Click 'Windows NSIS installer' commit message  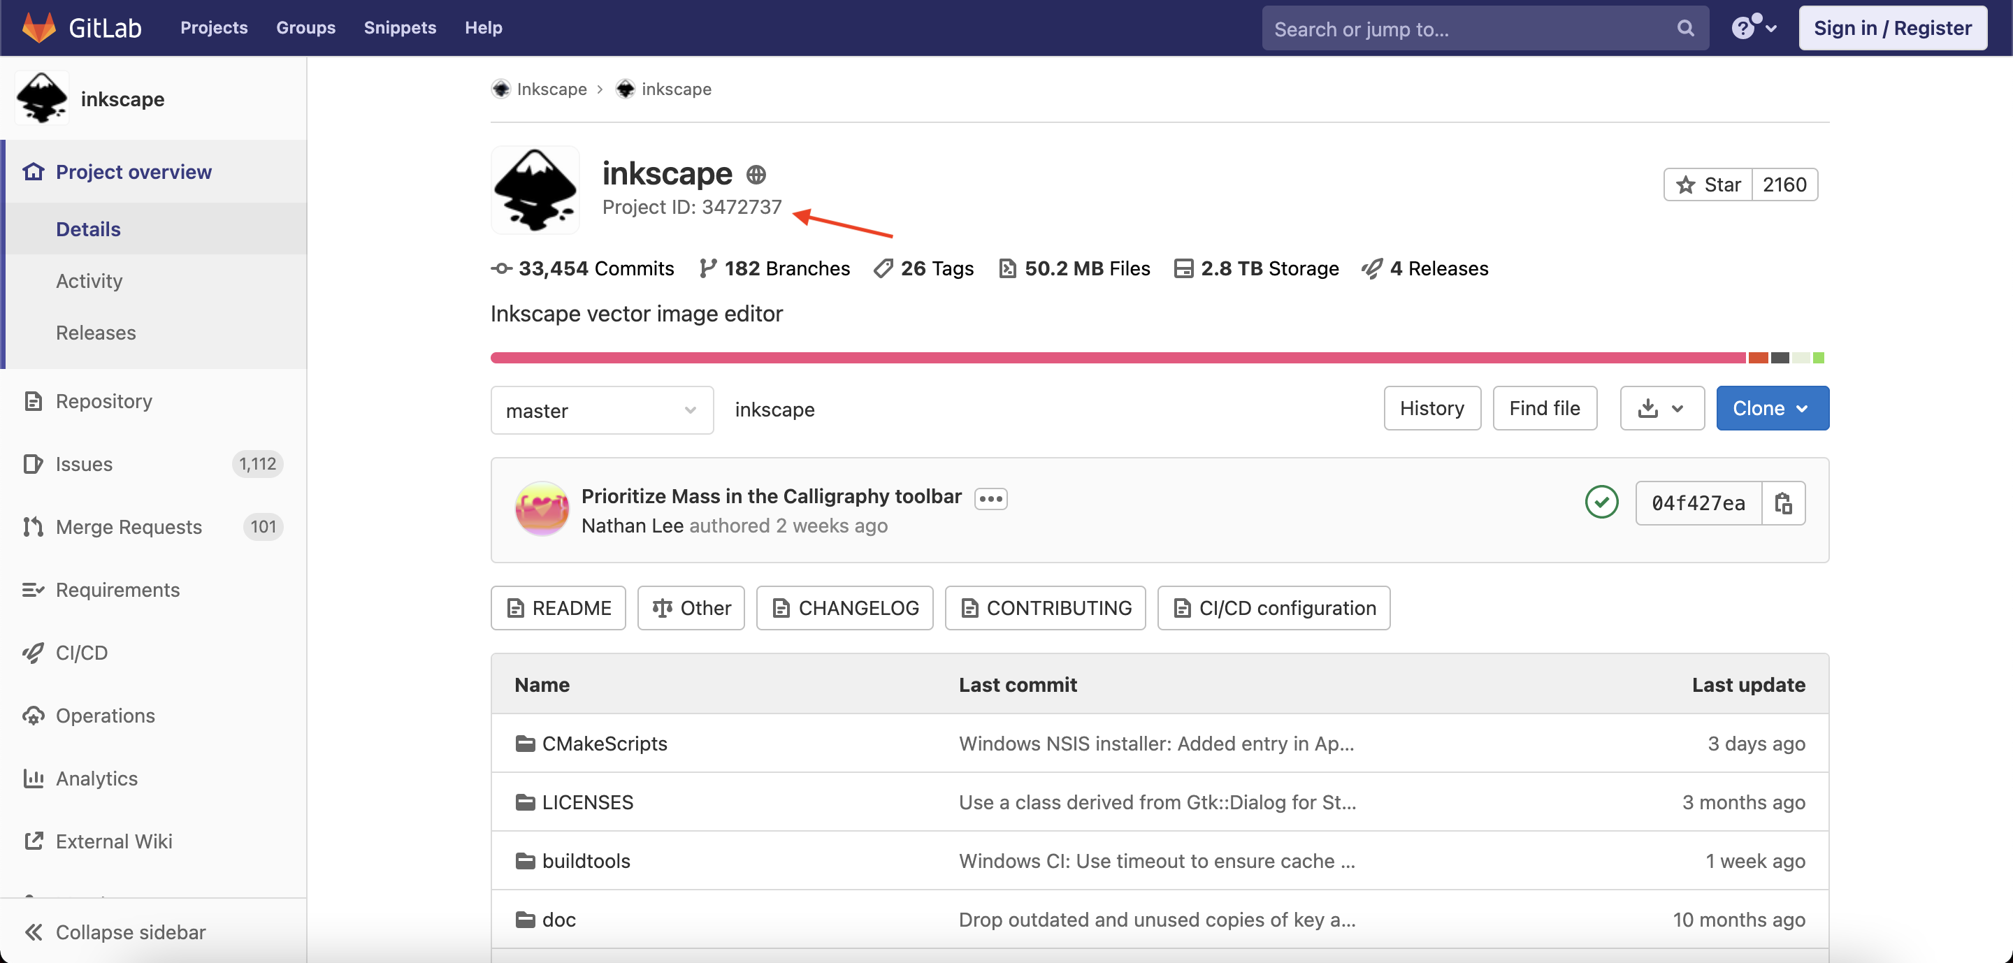point(1157,743)
